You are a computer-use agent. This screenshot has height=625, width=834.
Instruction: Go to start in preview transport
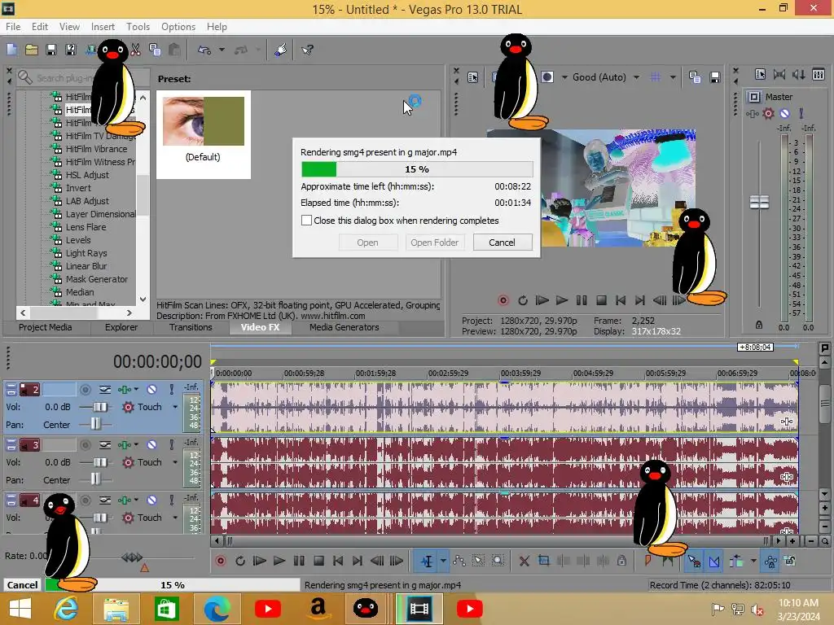[x=621, y=300]
